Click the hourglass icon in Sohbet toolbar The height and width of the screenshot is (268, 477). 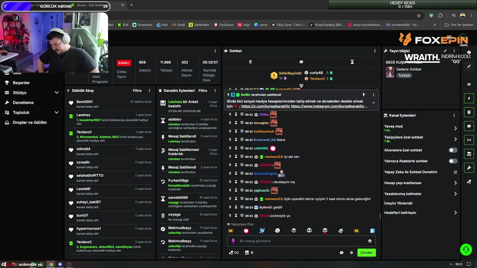(352, 62)
